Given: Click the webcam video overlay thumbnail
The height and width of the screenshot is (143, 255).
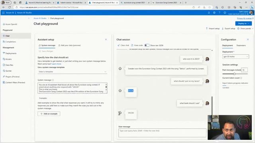Looking at the screenshot, I should [229, 128].
